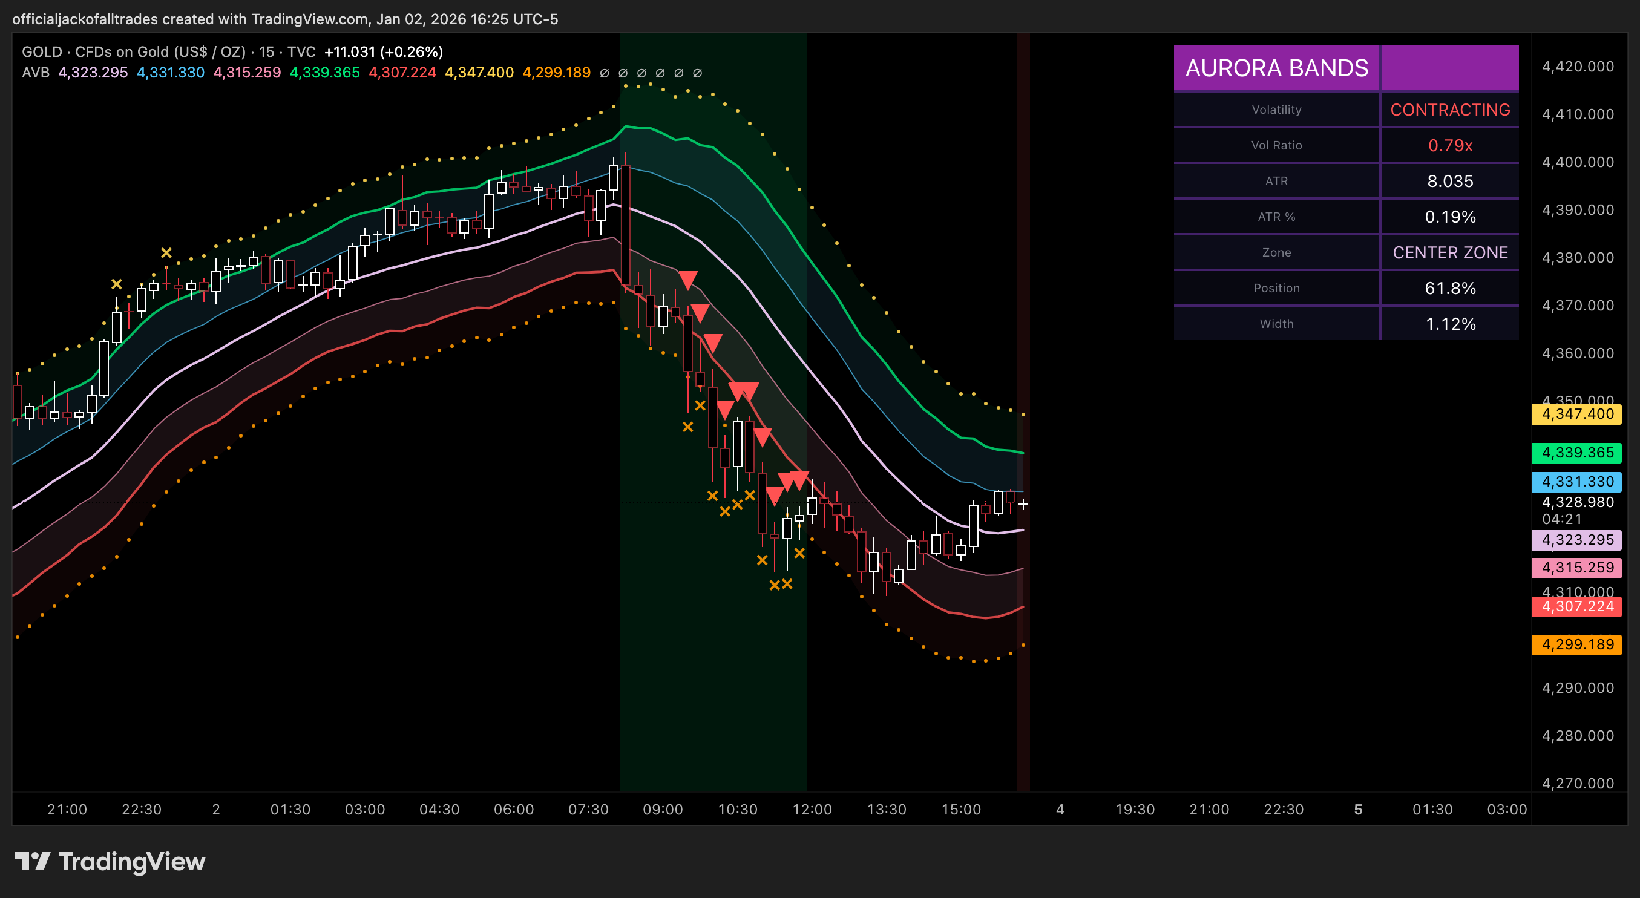Click the red 4,307.224 price label
The width and height of the screenshot is (1640, 898).
1577,606
